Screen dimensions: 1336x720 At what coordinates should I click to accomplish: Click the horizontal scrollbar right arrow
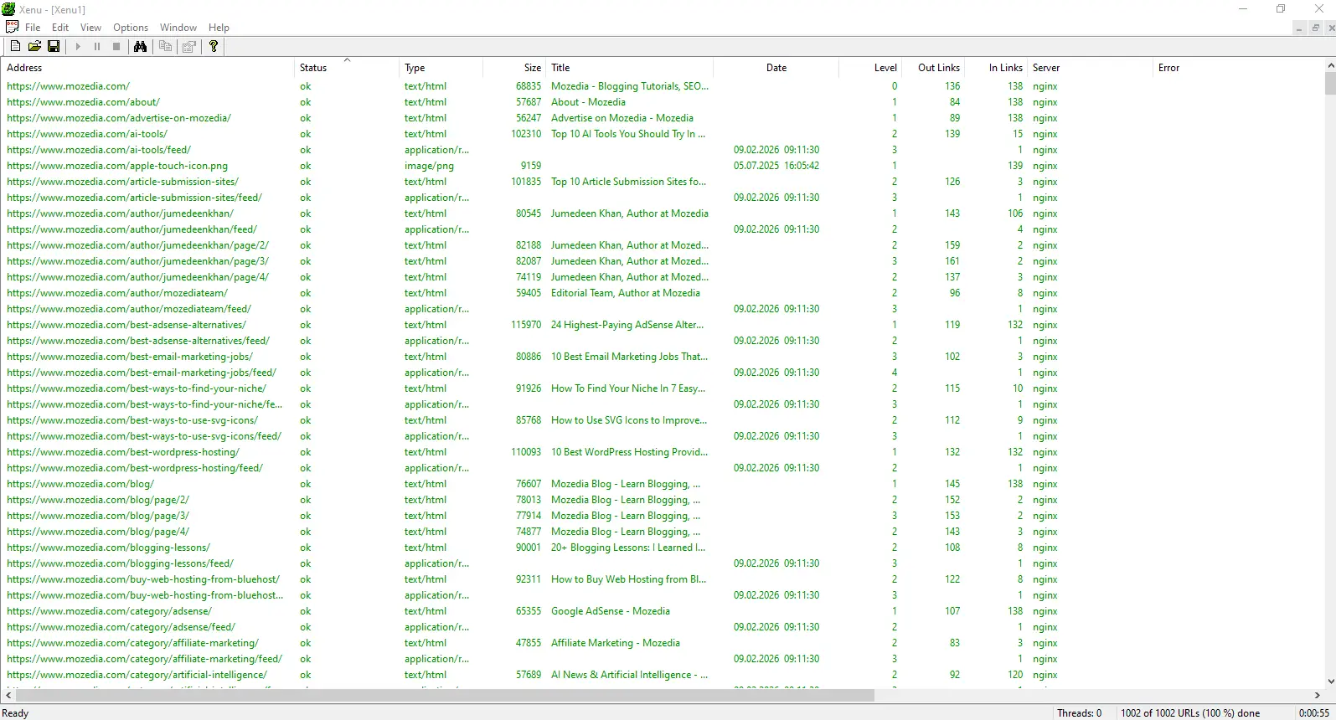coord(1317,695)
